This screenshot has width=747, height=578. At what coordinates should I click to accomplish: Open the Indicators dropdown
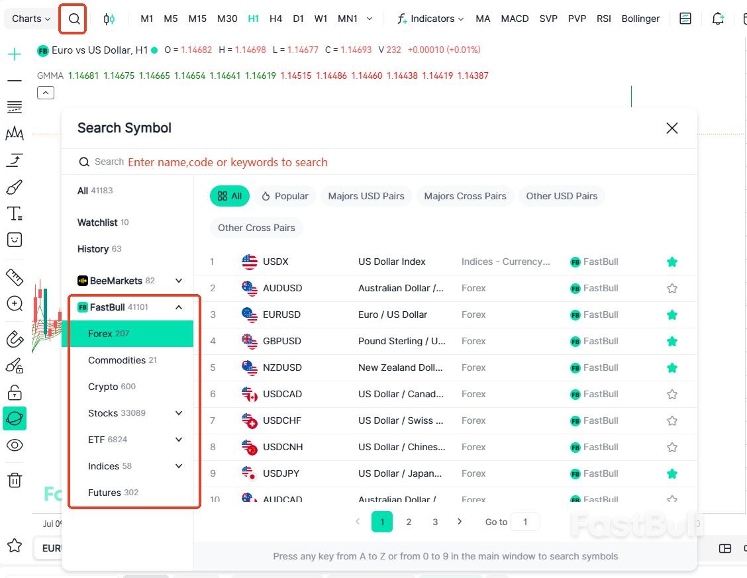(430, 19)
